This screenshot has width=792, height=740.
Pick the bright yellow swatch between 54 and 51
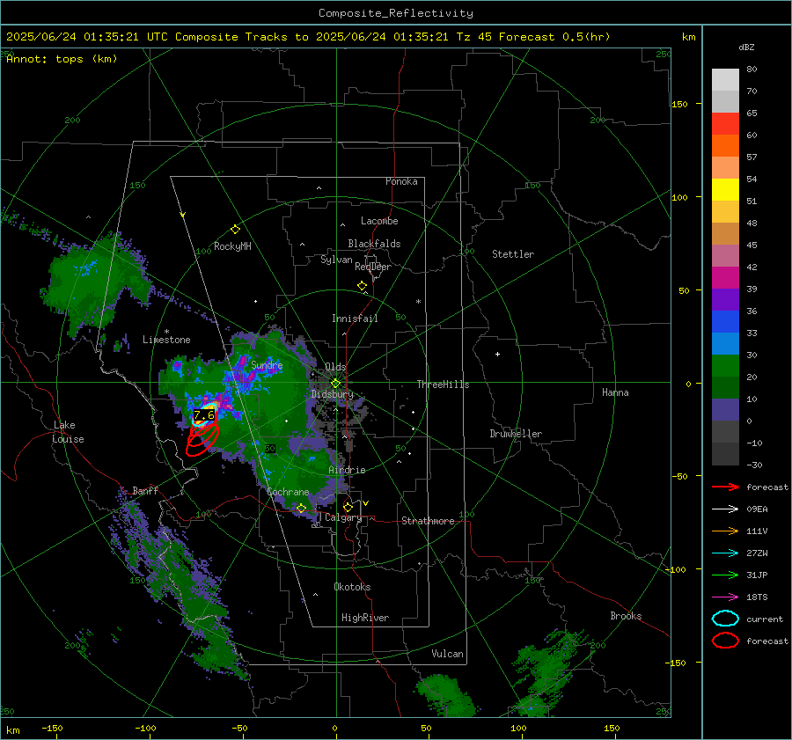click(x=725, y=190)
